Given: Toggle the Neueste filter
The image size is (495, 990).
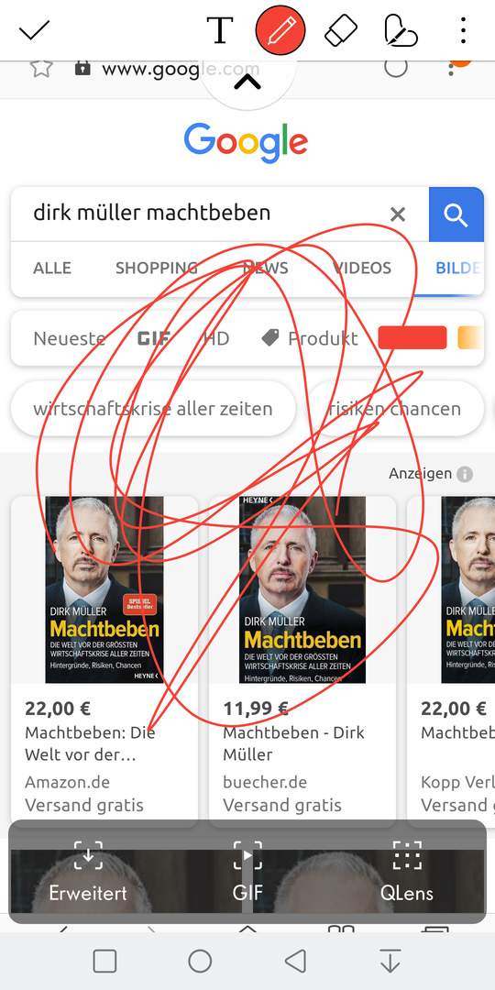Looking at the screenshot, I should click(x=70, y=338).
